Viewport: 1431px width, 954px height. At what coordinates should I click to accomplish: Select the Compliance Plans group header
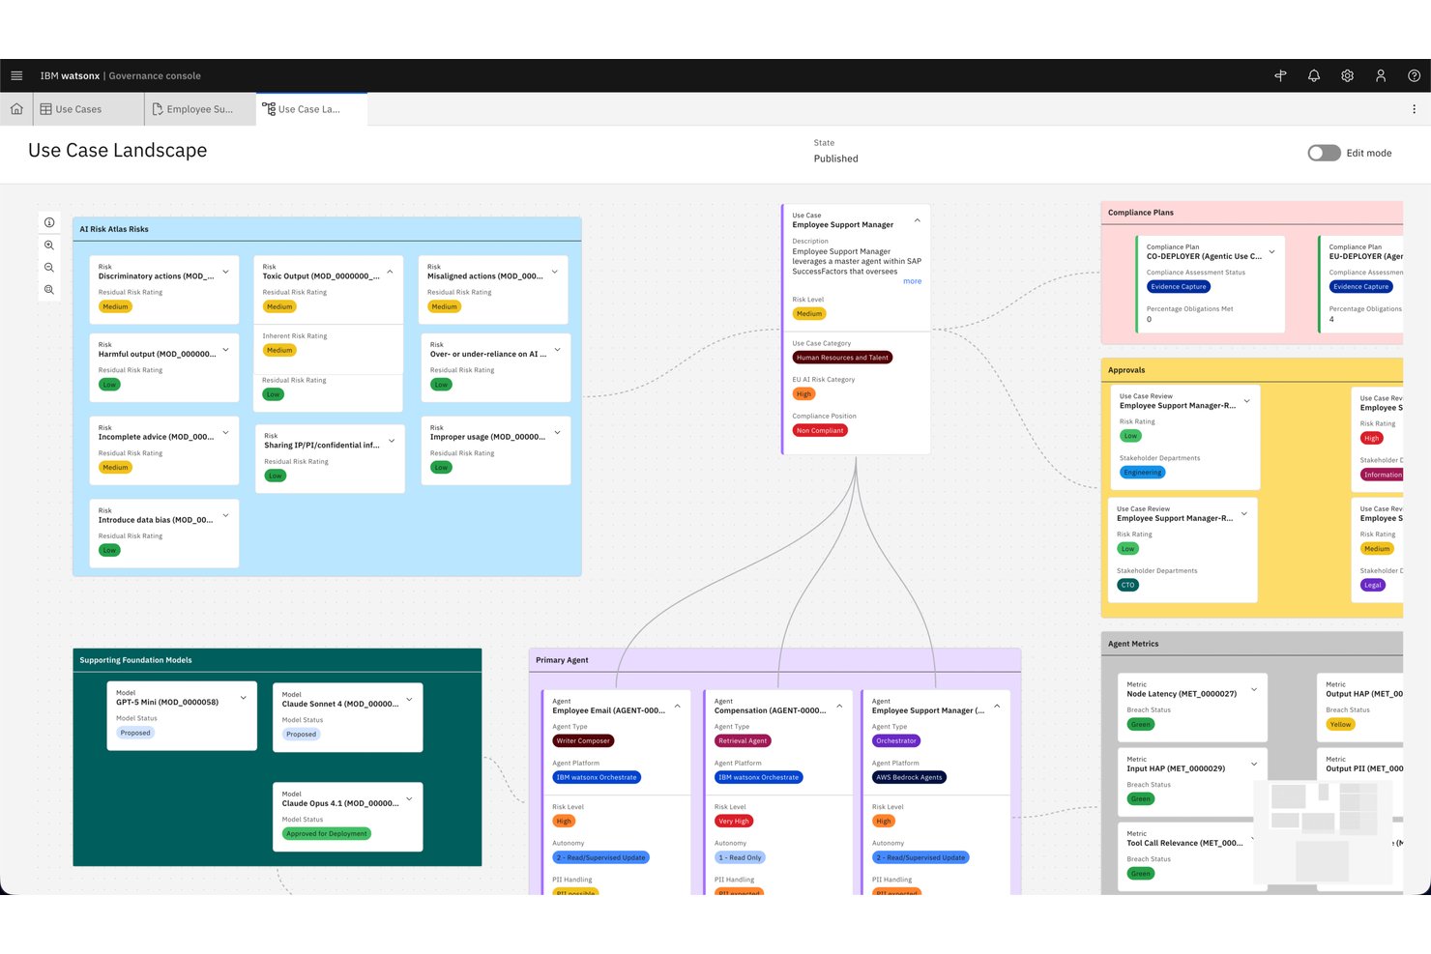click(x=1252, y=213)
